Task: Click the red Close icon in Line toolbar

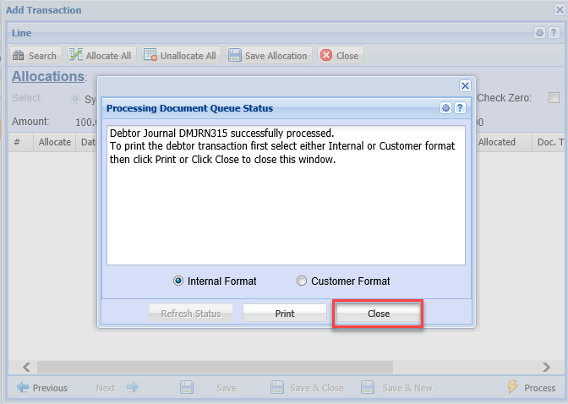Action: click(x=325, y=56)
